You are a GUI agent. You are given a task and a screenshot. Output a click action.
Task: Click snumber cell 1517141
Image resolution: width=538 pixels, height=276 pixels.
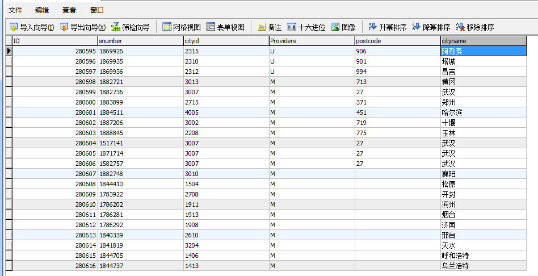[141, 143]
